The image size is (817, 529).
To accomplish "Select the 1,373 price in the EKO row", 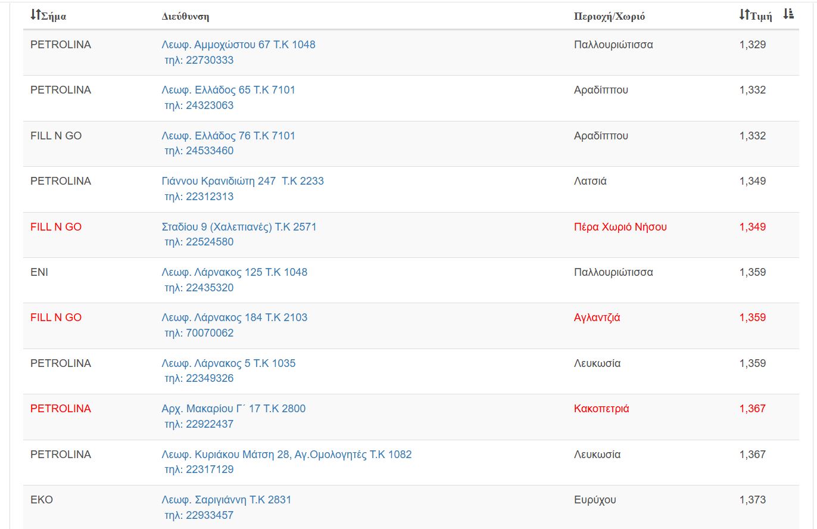I will [752, 500].
